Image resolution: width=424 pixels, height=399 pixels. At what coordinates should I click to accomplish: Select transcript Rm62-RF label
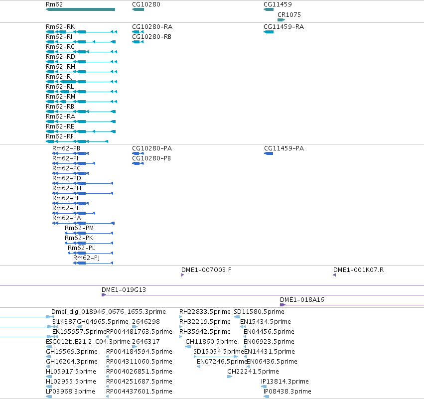click(x=59, y=136)
